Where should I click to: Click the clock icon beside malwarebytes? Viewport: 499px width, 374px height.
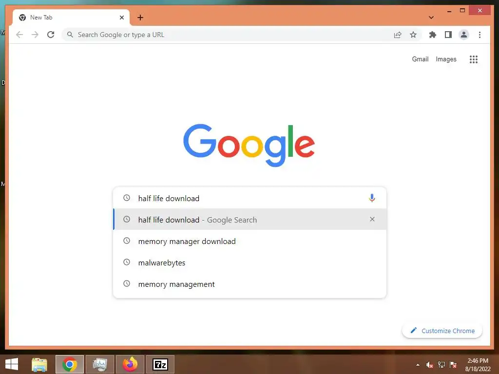[x=127, y=262]
